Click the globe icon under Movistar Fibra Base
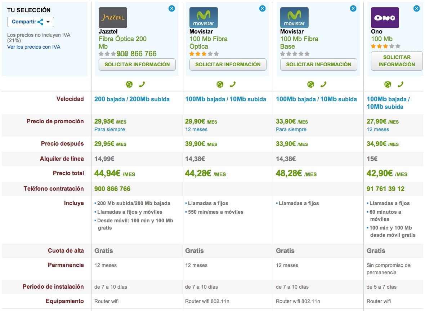425x311 pixels. click(311, 84)
